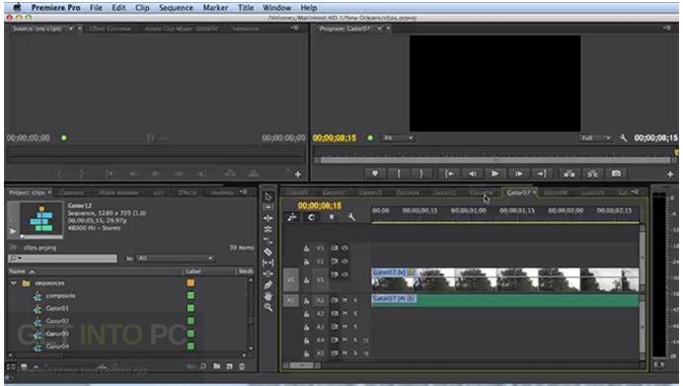Add a marker in the timeline header

(x=332, y=217)
